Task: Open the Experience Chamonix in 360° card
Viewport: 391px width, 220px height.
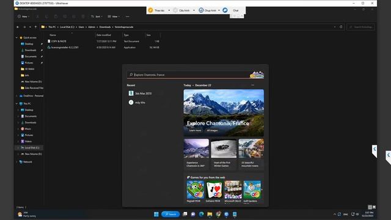Action: coord(196,154)
